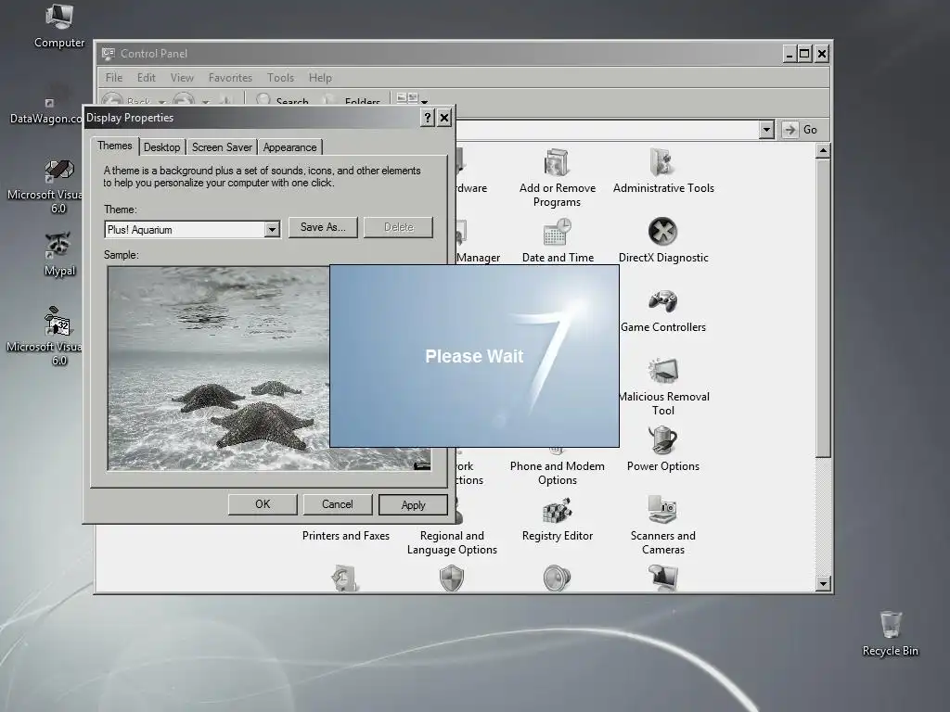The image size is (950, 712).
Task: Click the Search toolbar button in Control Panel
Action: (283, 100)
